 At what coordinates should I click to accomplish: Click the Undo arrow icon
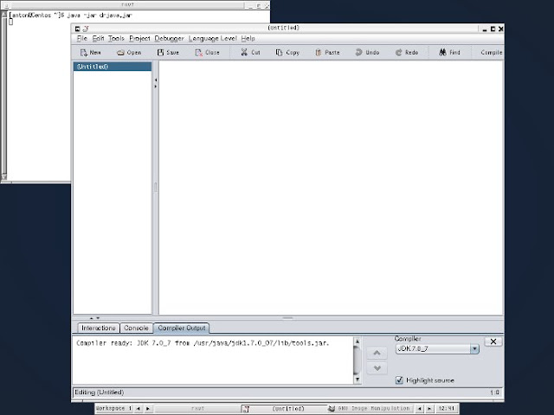[358, 52]
